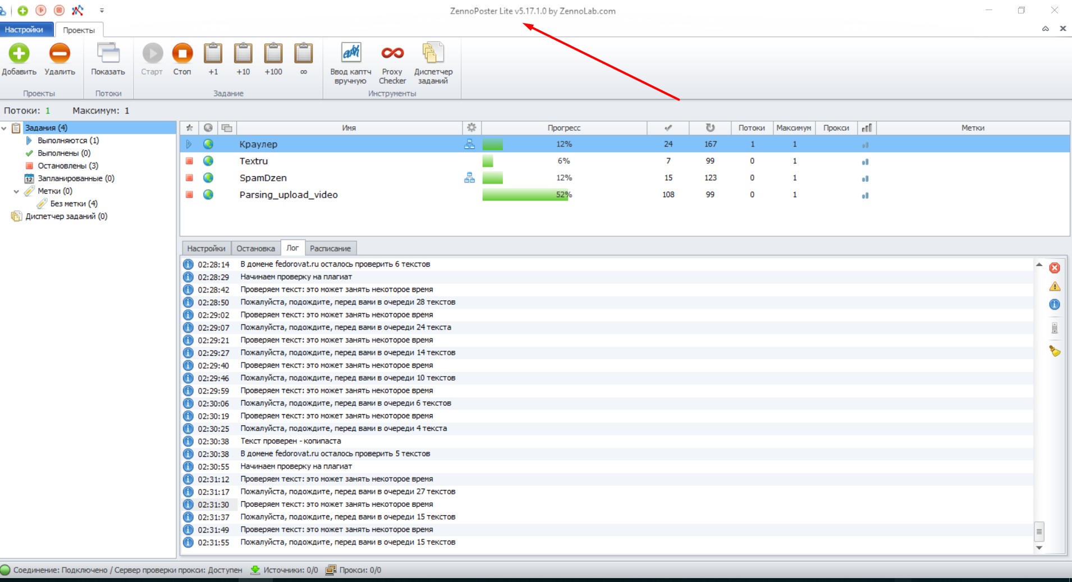Image resolution: width=1072 pixels, height=582 pixels.
Task: Collapse the ribbon with the chevron arrow
Action: pos(1046,29)
